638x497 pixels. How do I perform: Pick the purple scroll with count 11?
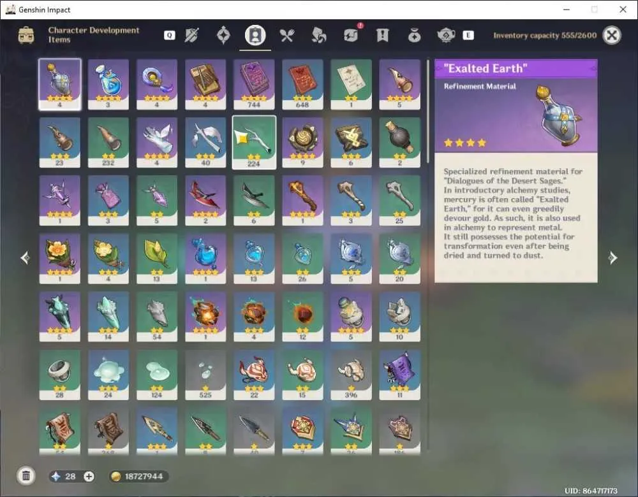tap(399, 375)
